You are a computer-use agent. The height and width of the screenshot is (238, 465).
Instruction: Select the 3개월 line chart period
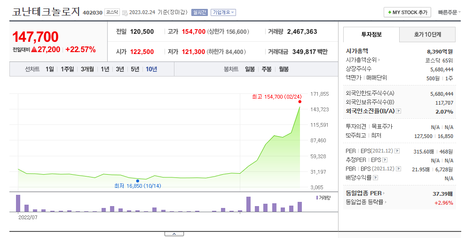coord(87,69)
